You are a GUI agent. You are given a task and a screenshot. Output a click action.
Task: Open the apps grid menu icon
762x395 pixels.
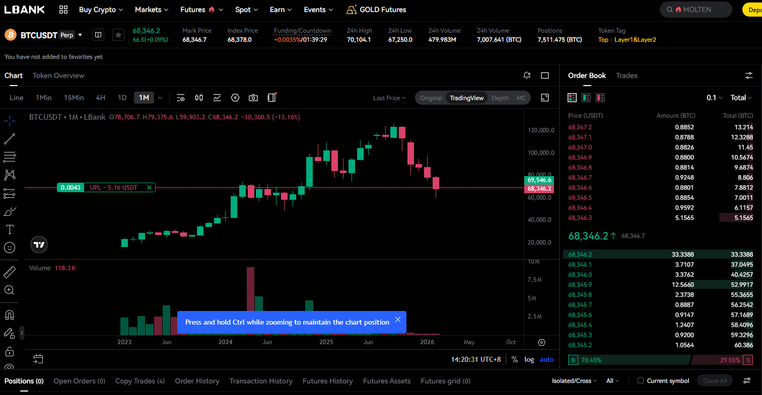click(63, 10)
